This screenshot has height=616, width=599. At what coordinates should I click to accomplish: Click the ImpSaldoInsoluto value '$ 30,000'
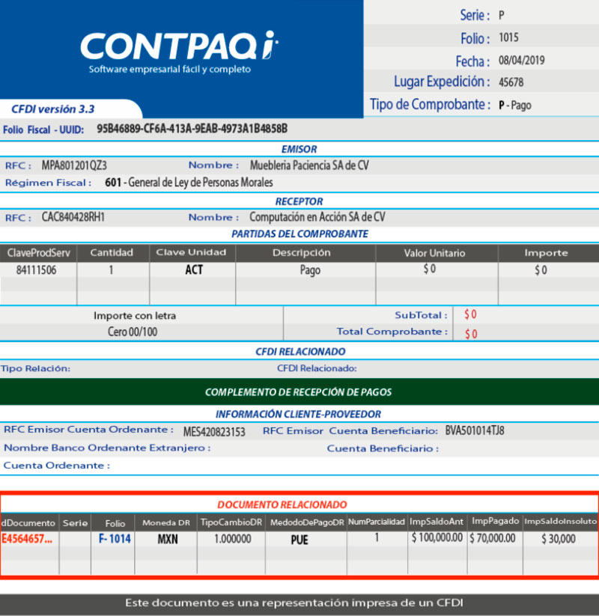[559, 539]
